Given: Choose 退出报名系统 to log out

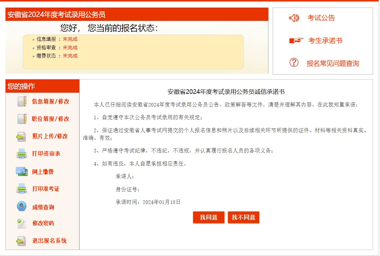Looking at the screenshot, I should pyautogui.click(x=49, y=241).
